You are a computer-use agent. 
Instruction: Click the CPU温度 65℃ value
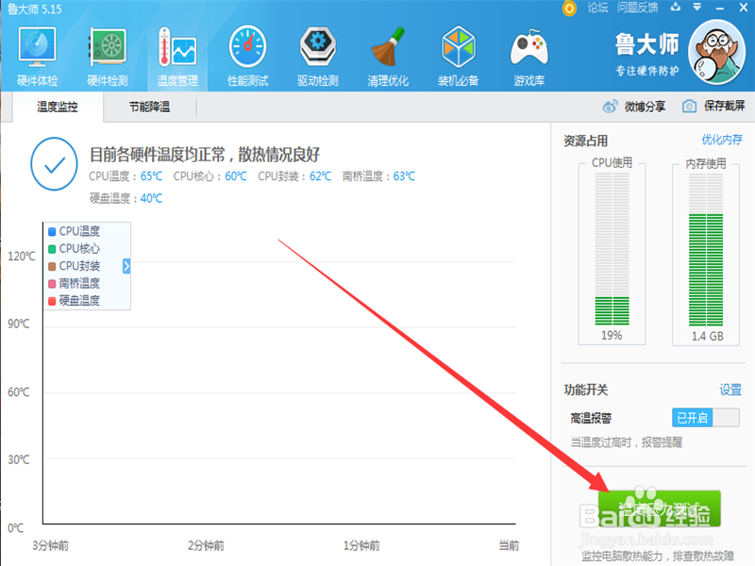(x=151, y=176)
